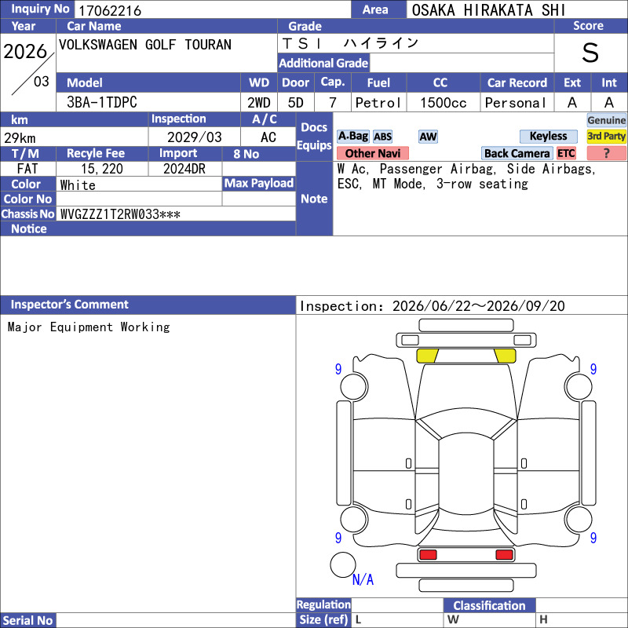The height and width of the screenshot is (628, 628).
Task: Click the Score S cell
Action: pos(590,53)
